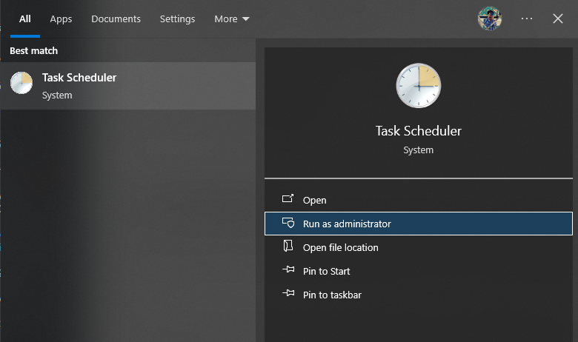Expand the More dropdown

pyautogui.click(x=232, y=19)
